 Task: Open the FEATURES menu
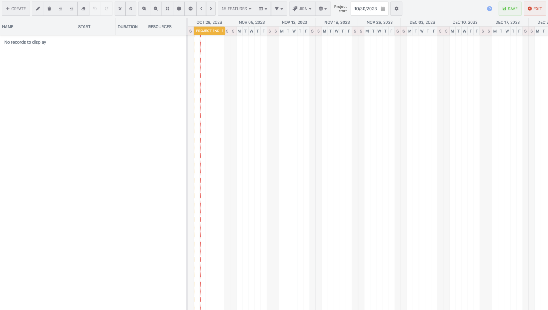tap(237, 9)
